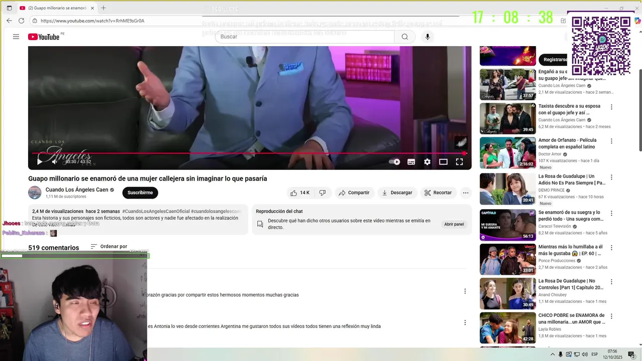Mute the video volume icon

click(54, 161)
